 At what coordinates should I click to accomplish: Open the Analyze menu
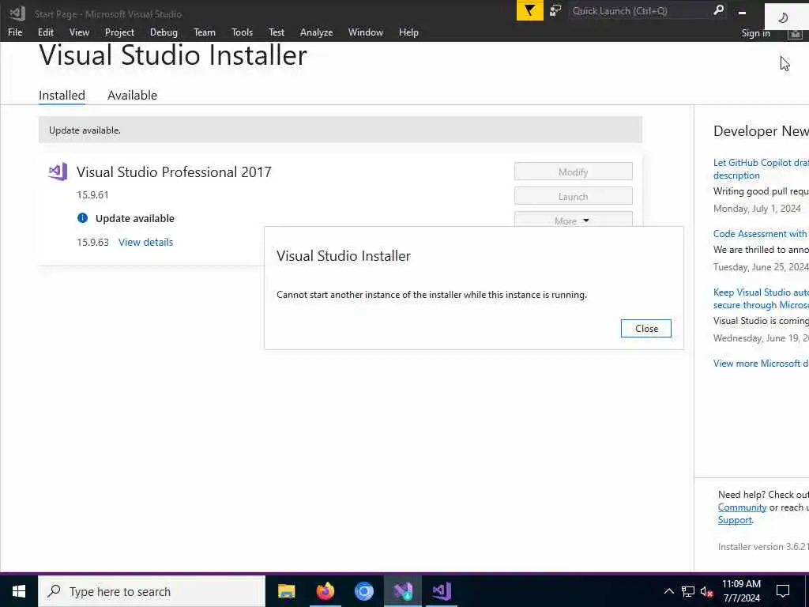point(316,32)
